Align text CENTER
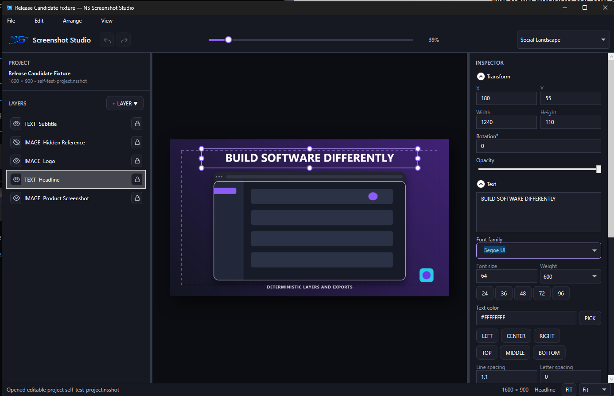This screenshot has width=614, height=396. (516, 336)
